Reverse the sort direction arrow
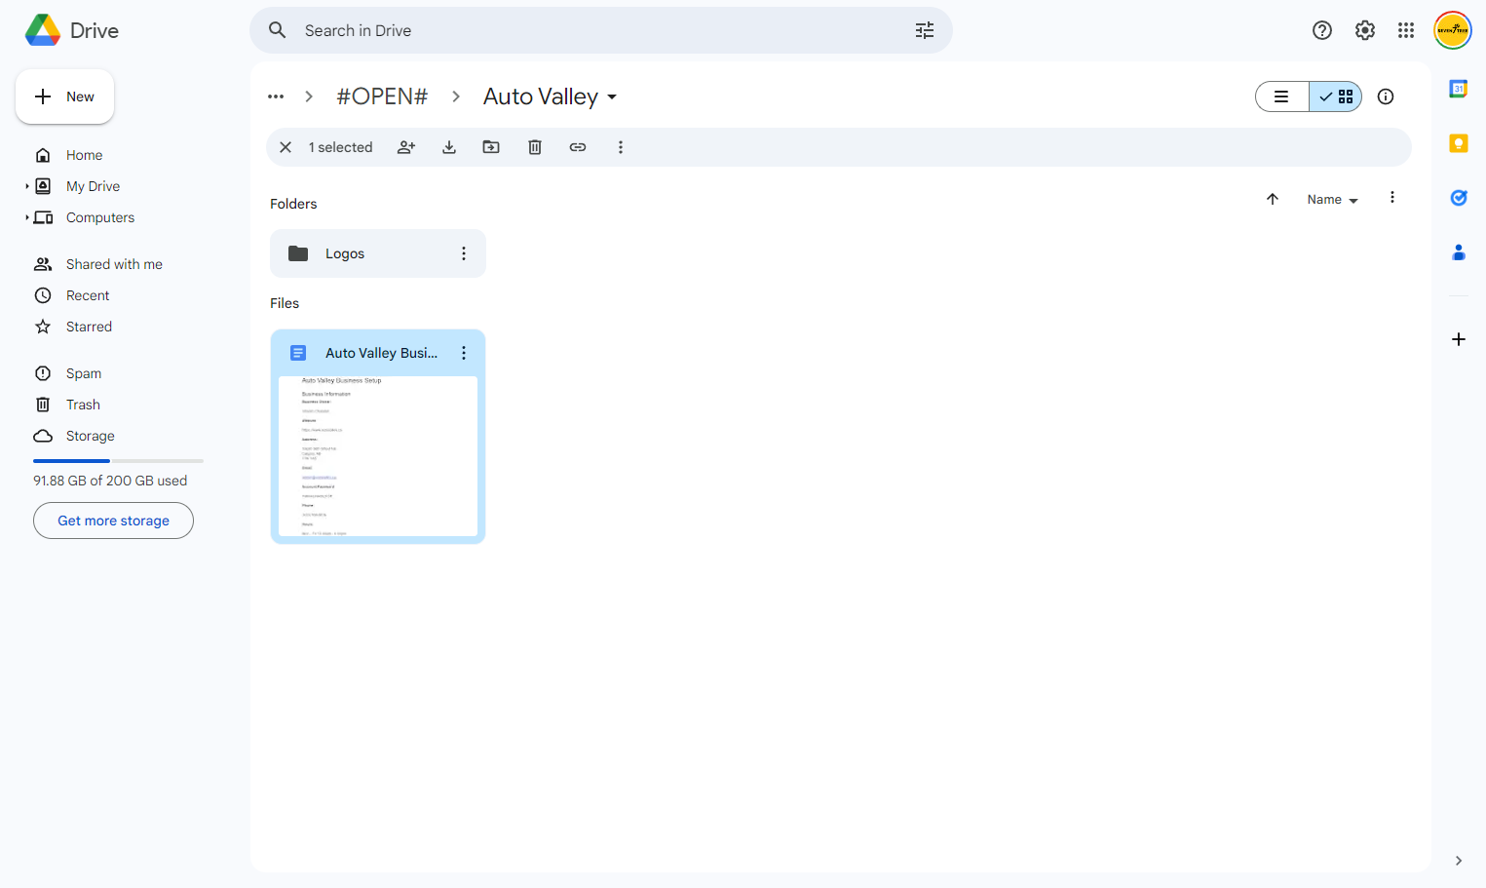The image size is (1486, 888). pos(1273,199)
